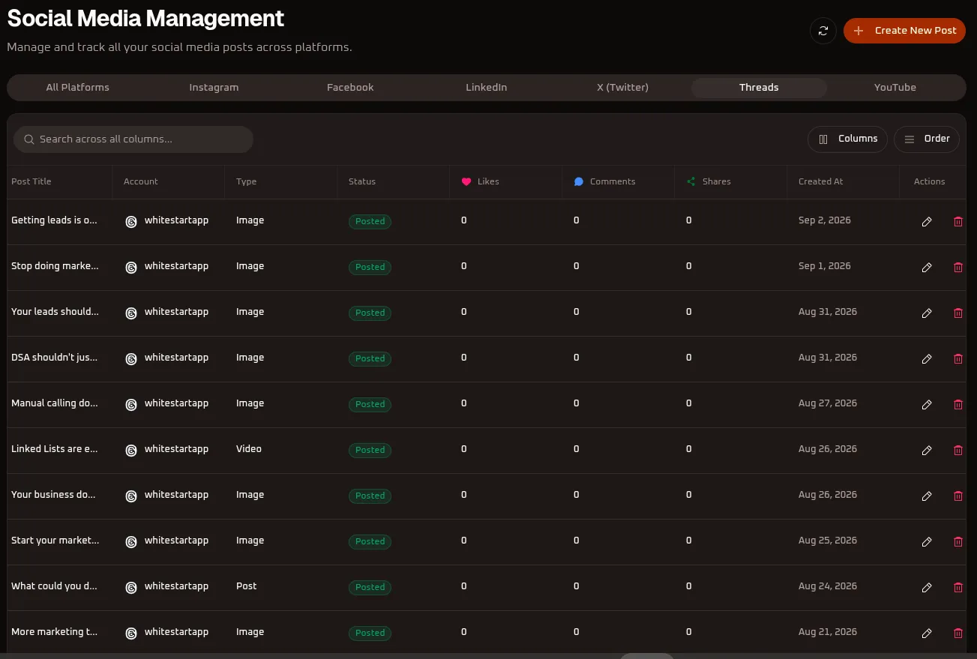The width and height of the screenshot is (977, 659).
Task: Select the YouTube platform tab
Action: (x=895, y=88)
